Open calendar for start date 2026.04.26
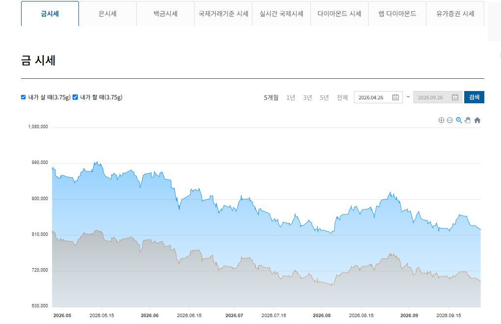 (x=395, y=97)
